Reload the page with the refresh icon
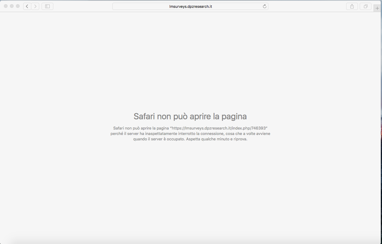 [x=265, y=6]
